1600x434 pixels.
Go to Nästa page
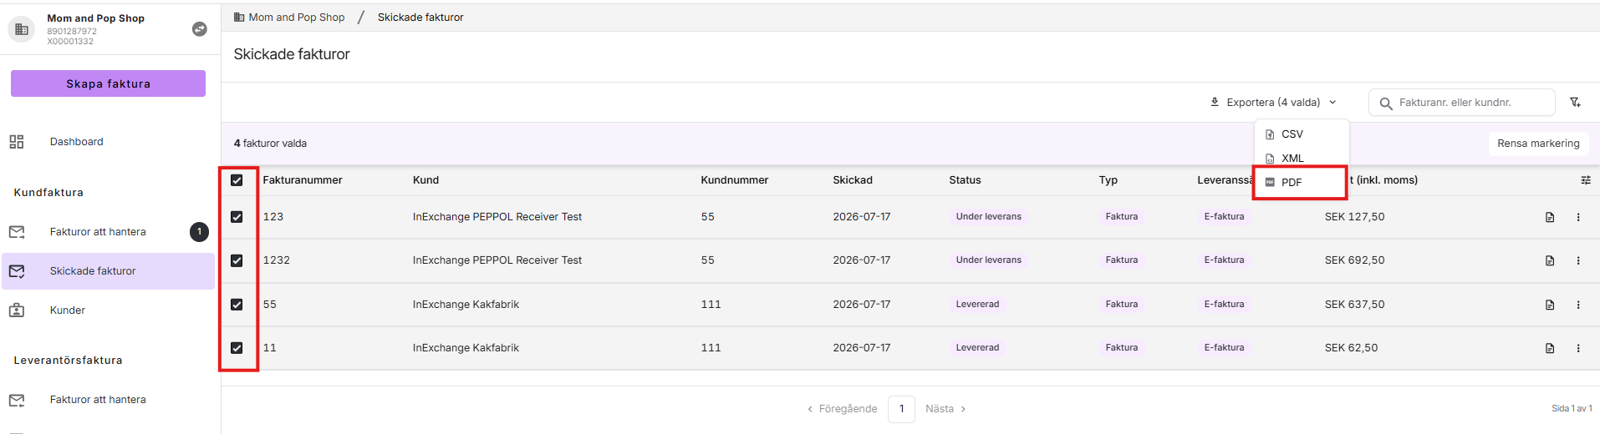click(945, 409)
